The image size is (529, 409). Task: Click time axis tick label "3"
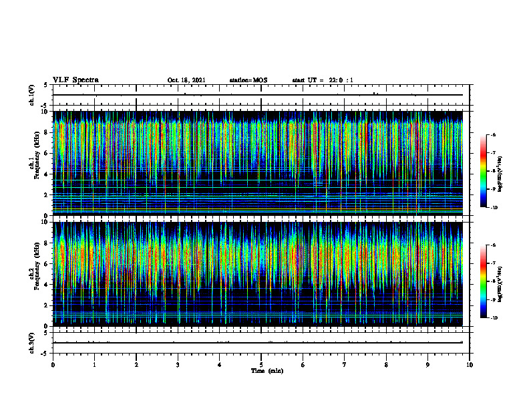click(178, 365)
